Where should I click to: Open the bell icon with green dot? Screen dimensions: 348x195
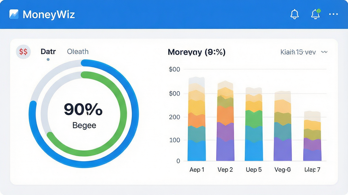(315, 14)
